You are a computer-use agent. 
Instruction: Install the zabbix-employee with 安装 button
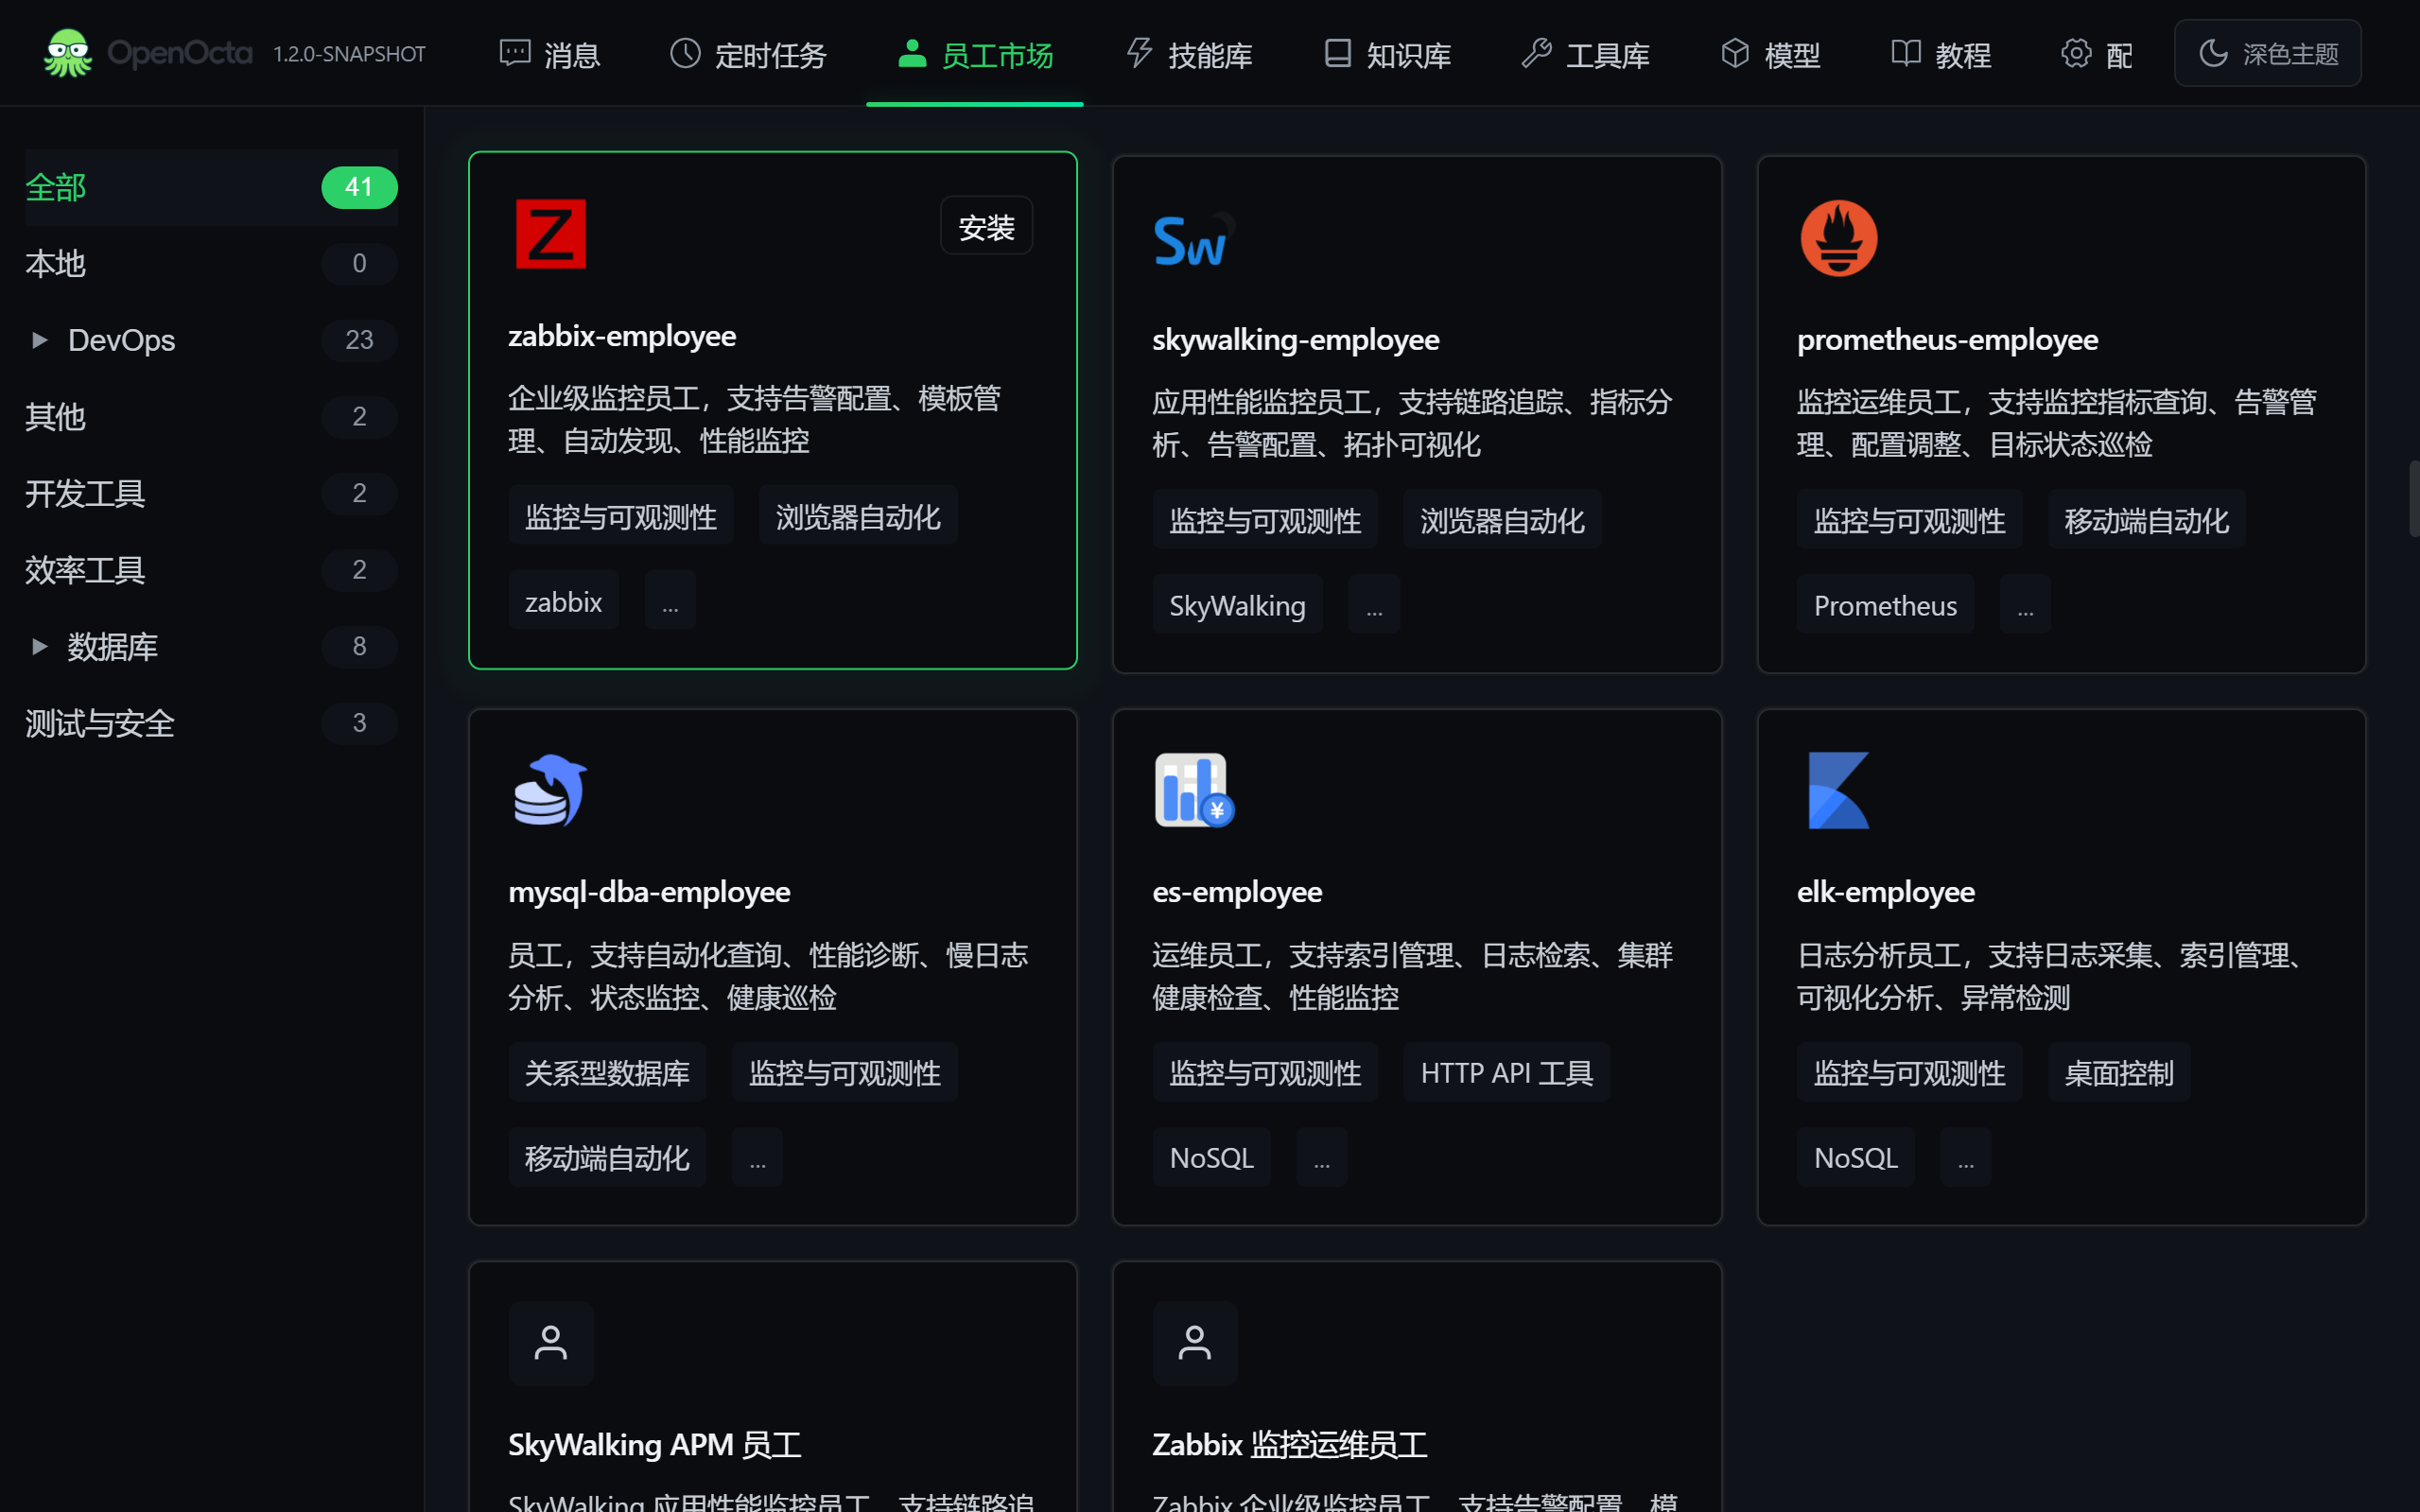tap(986, 226)
